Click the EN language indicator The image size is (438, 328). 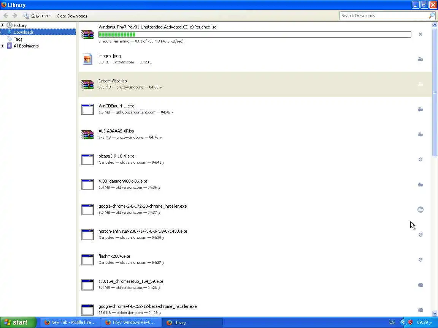(392, 322)
